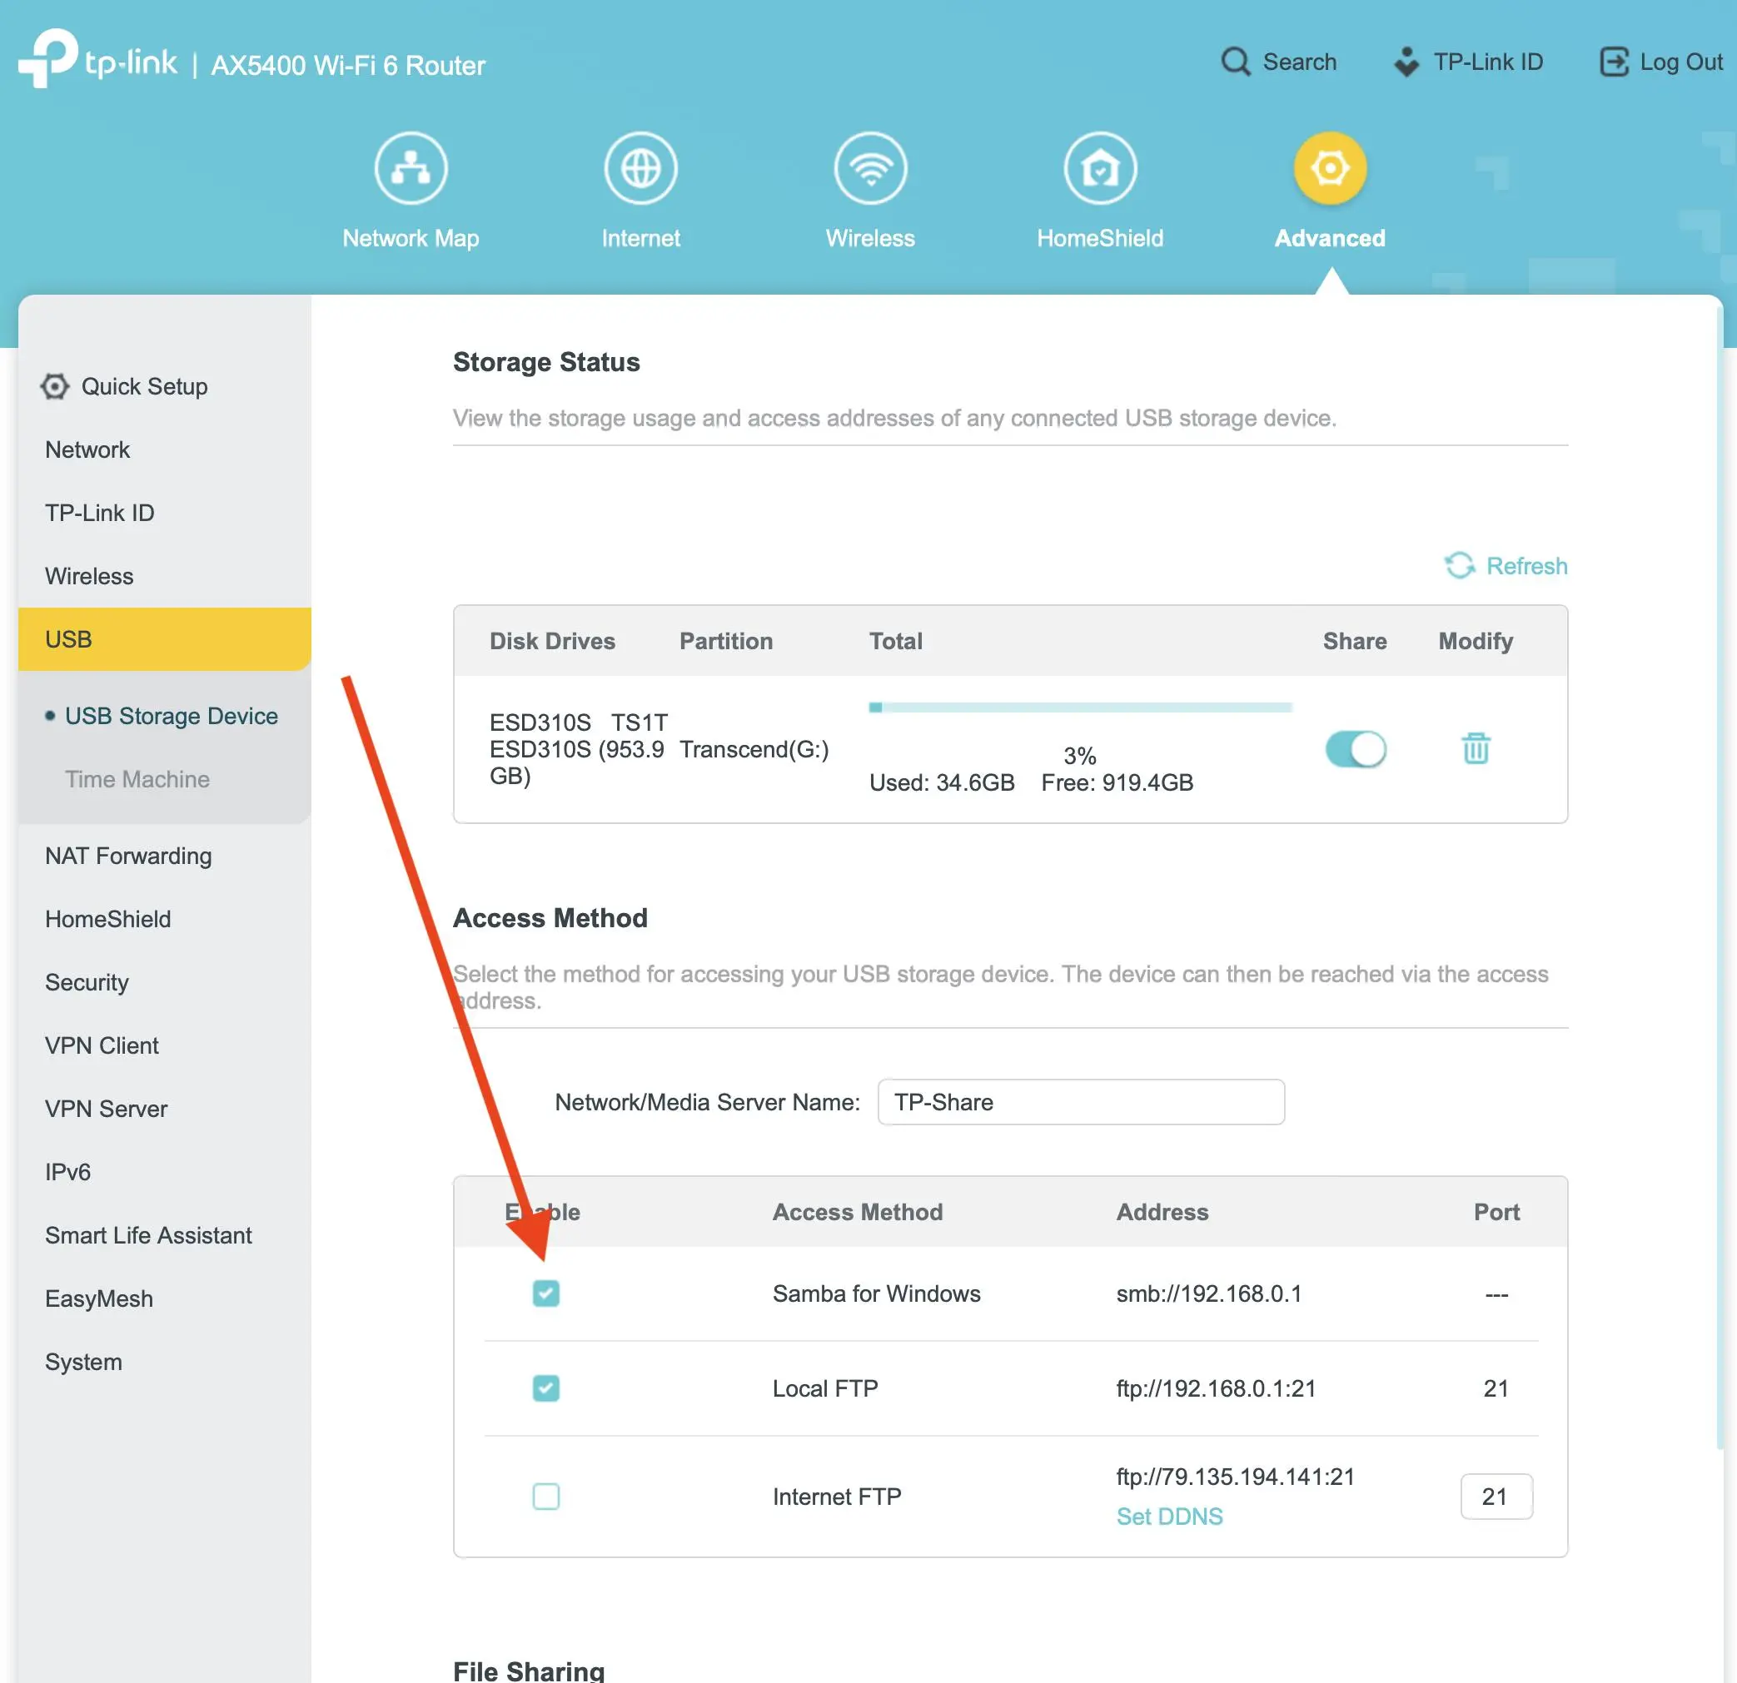Viewport: 1737px width, 1683px height.
Task: Enable the Internet FTP checkbox
Action: (x=546, y=1496)
